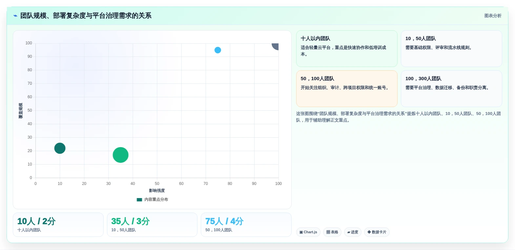The image size is (515, 250).
Task: Select the green bubble at 35 on the x-axis
Action: pos(120,155)
